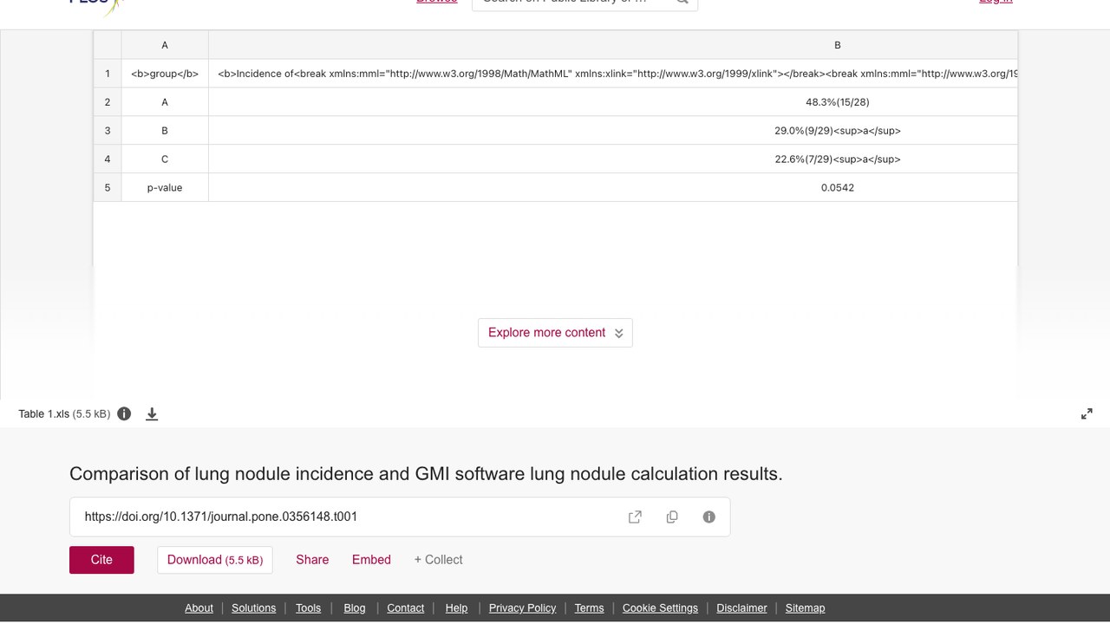Click the Download (5.5 kB) button

[x=215, y=560]
